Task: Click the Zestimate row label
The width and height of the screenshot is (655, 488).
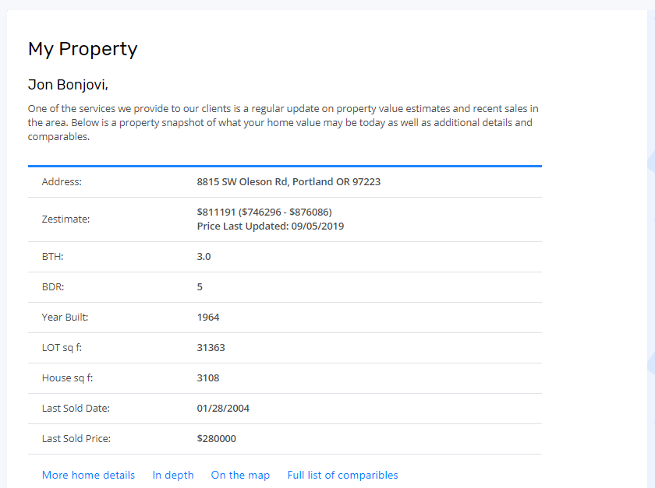Action: (65, 219)
